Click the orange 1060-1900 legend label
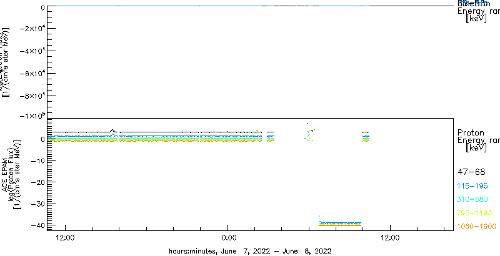This screenshot has width=500, height=256. click(477, 226)
